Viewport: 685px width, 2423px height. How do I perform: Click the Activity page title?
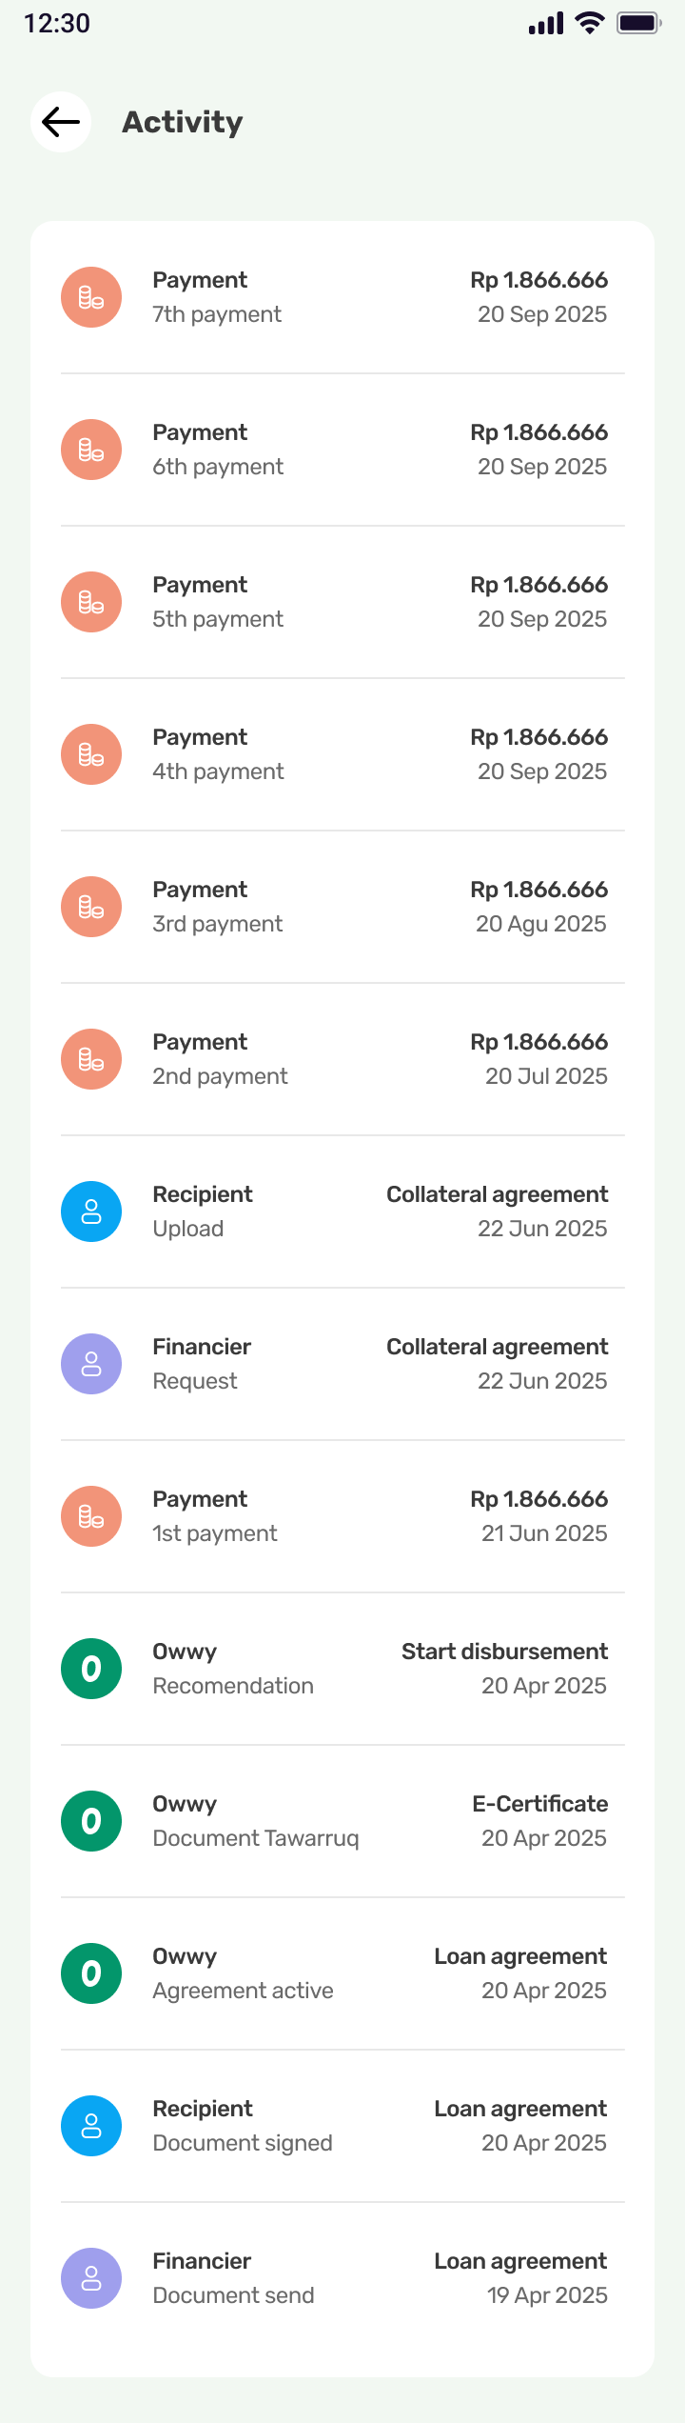(x=183, y=122)
